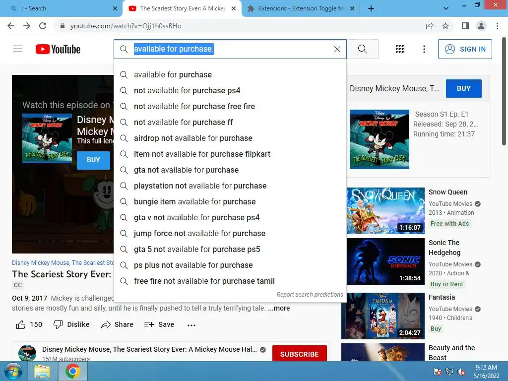This screenshot has height=381, width=508.
Task: Save the video to a playlist
Action: click(x=159, y=324)
